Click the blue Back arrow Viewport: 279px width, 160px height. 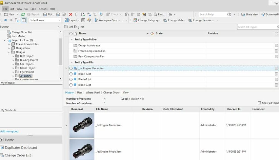6,20
